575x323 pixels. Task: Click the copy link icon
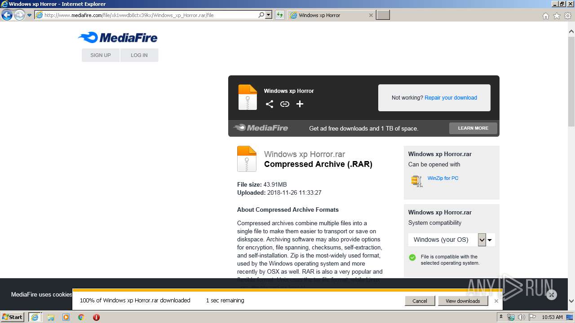tap(285, 104)
